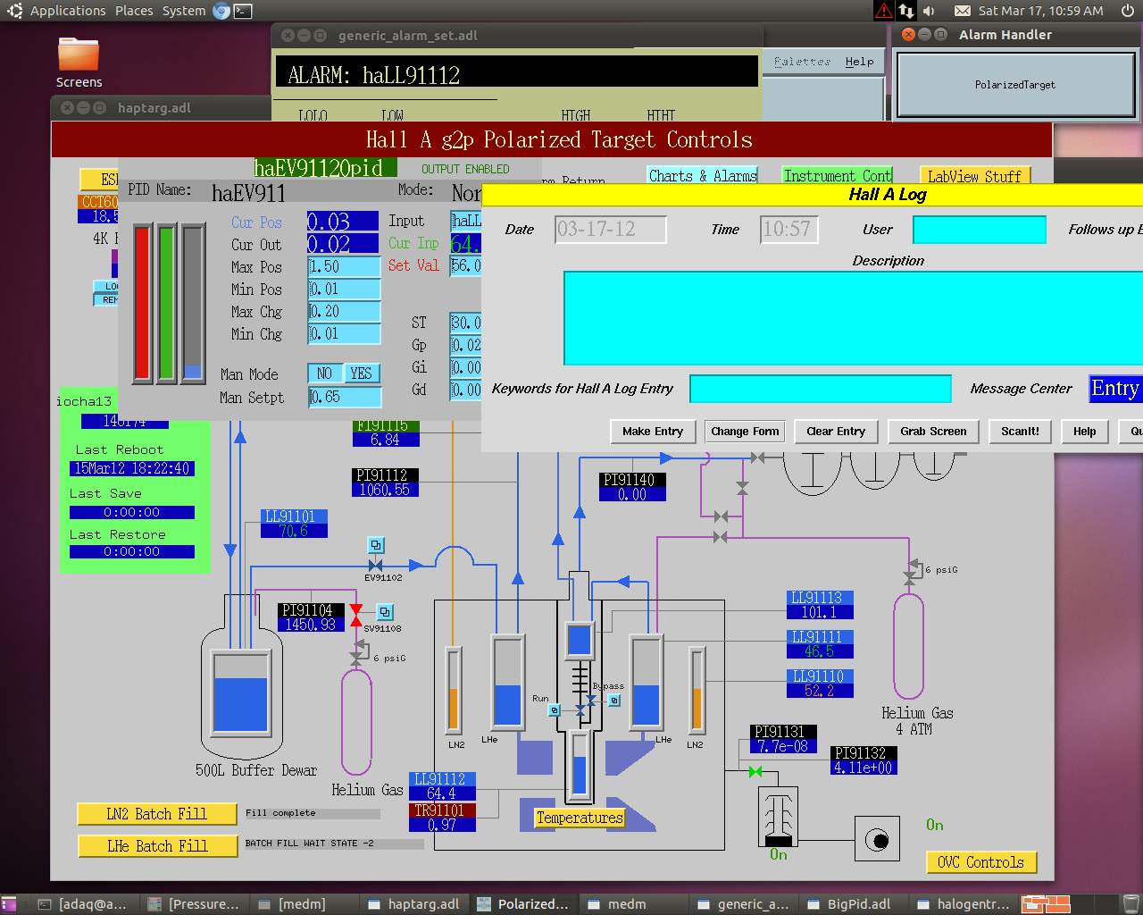Select NO for Man Mode
The width and height of the screenshot is (1143, 915).
(324, 374)
